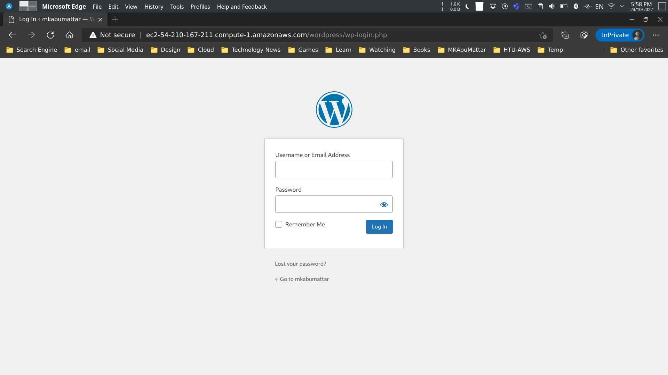Open the Tools menu
The height and width of the screenshot is (375, 668).
coord(177,7)
